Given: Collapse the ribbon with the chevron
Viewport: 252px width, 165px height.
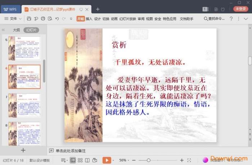Looking at the screenshot, I should (x=246, y=19).
